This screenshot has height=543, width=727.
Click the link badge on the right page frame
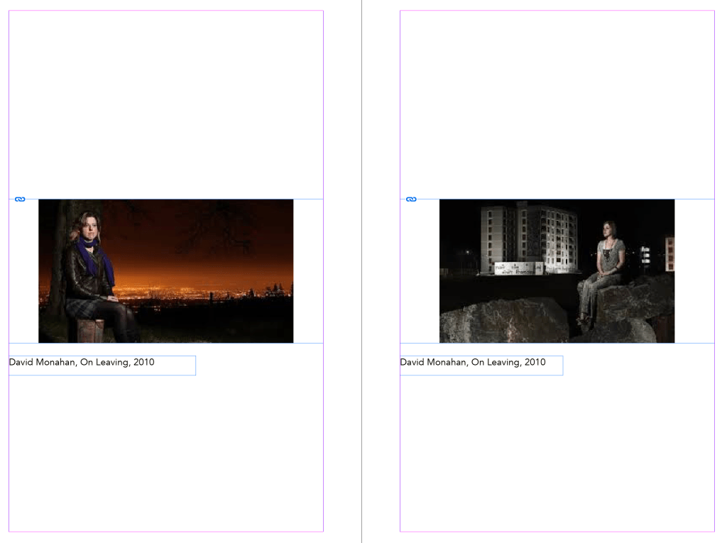click(411, 199)
